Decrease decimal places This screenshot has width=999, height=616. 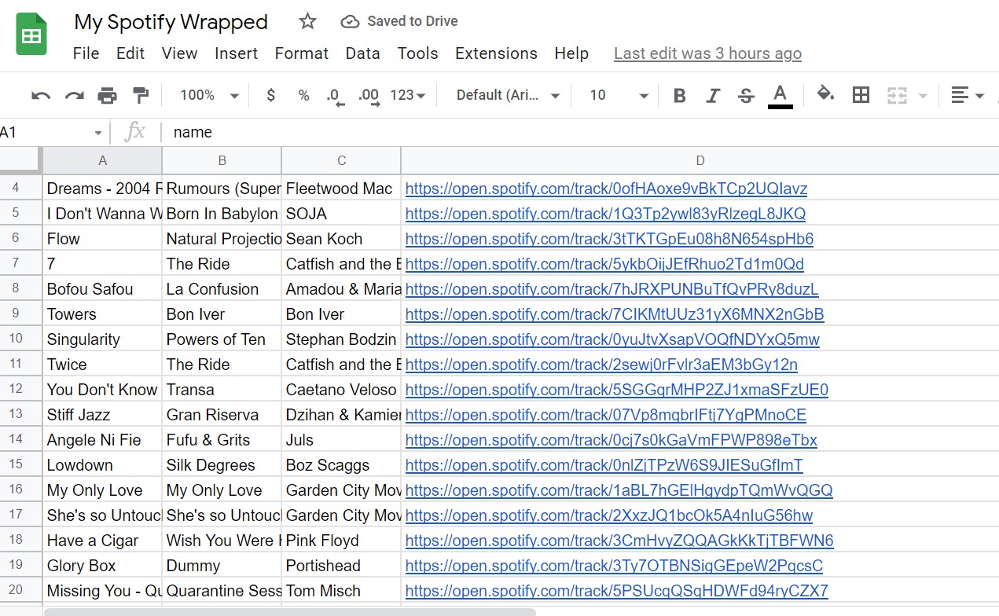click(x=335, y=97)
